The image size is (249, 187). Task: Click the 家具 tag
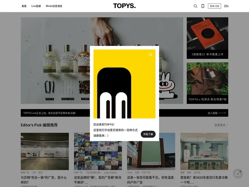[40, 172]
